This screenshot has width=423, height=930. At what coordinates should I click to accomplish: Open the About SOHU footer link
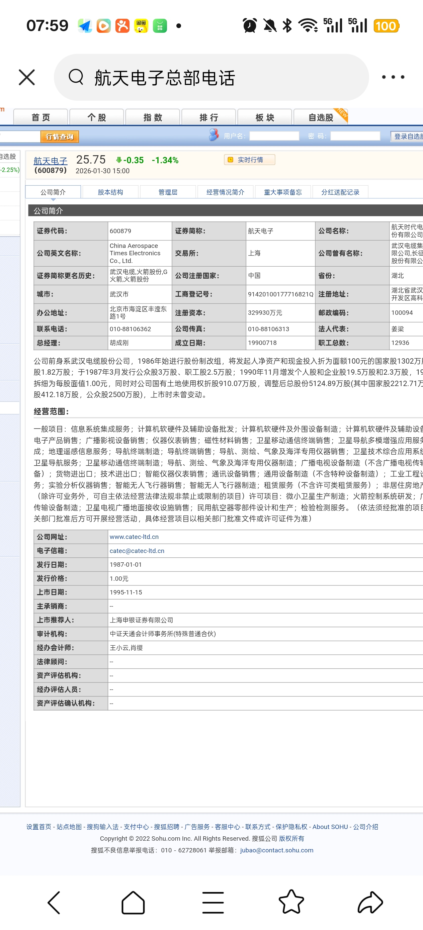click(x=330, y=827)
